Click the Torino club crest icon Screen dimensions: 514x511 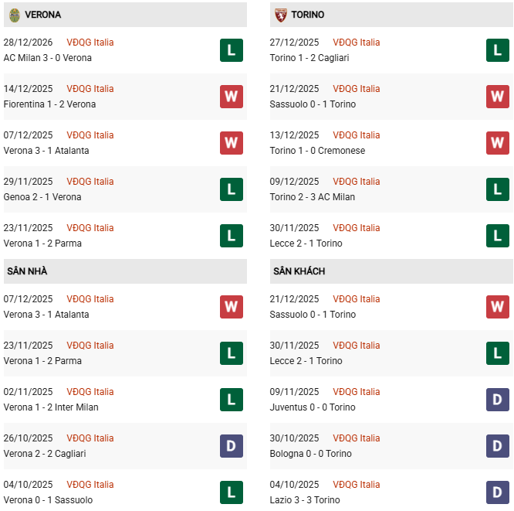point(280,15)
